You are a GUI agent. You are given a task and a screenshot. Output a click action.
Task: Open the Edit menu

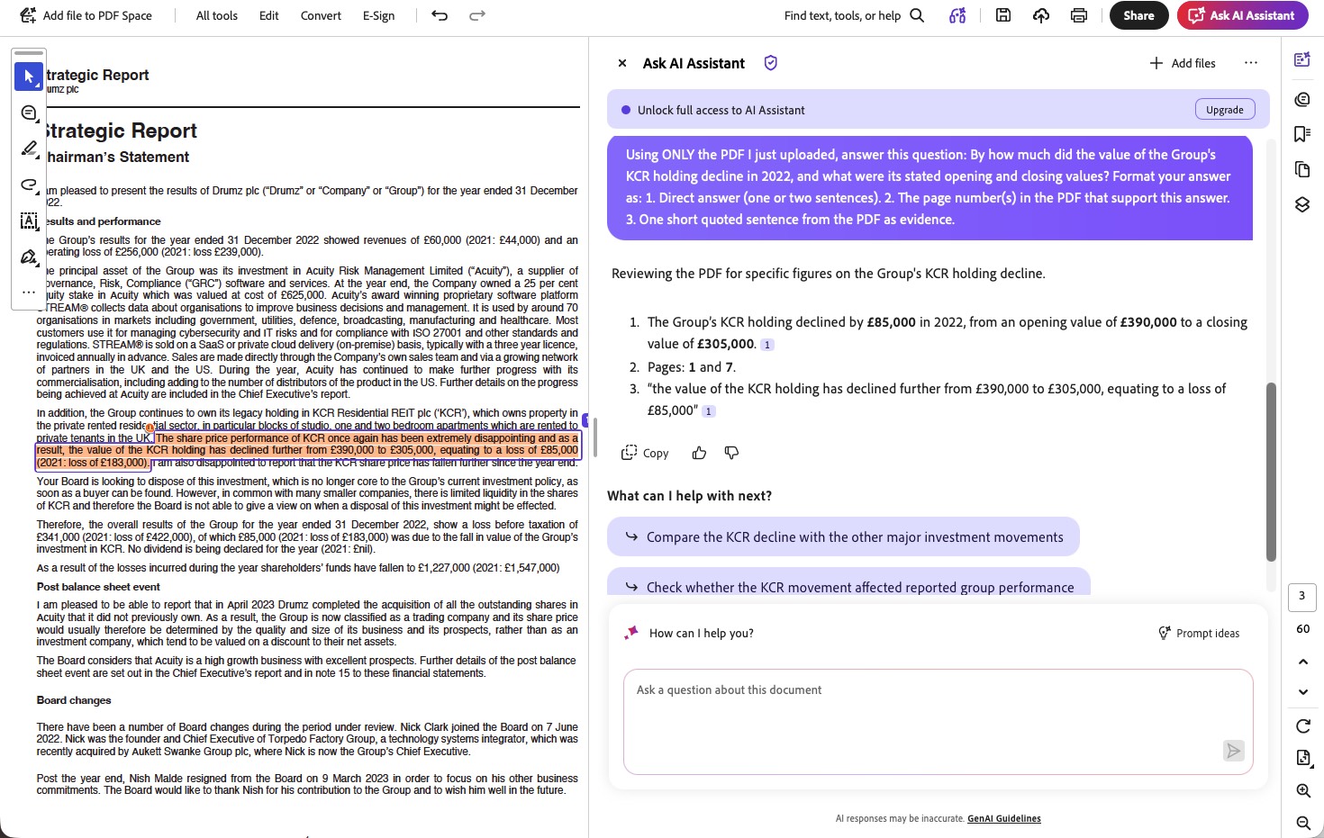(269, 15)
